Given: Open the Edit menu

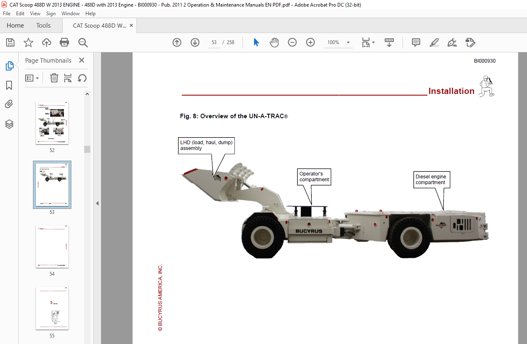Looking at the screenshot, I should coord(20,14).
